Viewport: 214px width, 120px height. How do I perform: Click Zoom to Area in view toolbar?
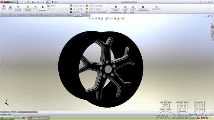click(93, 18)
